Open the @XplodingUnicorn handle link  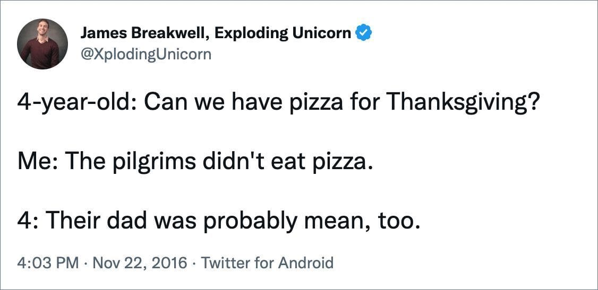pyautogui.click(x=145, y=54)
